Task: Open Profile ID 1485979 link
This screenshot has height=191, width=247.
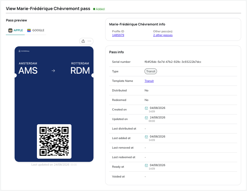Action: pyautogui.click(x=118, y=35)
